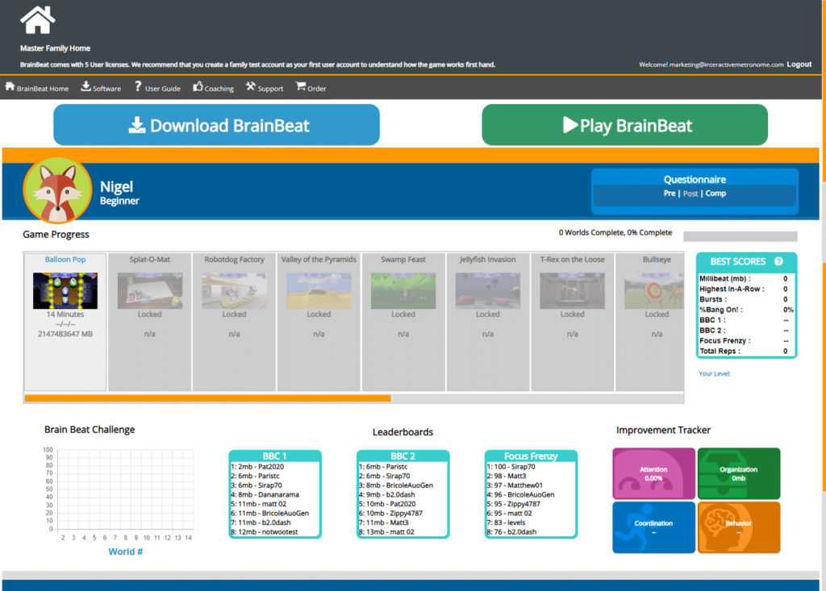Open BrainBeat Home in navigation bar
This screenshot has height=591, width=826.
point(37,88)
